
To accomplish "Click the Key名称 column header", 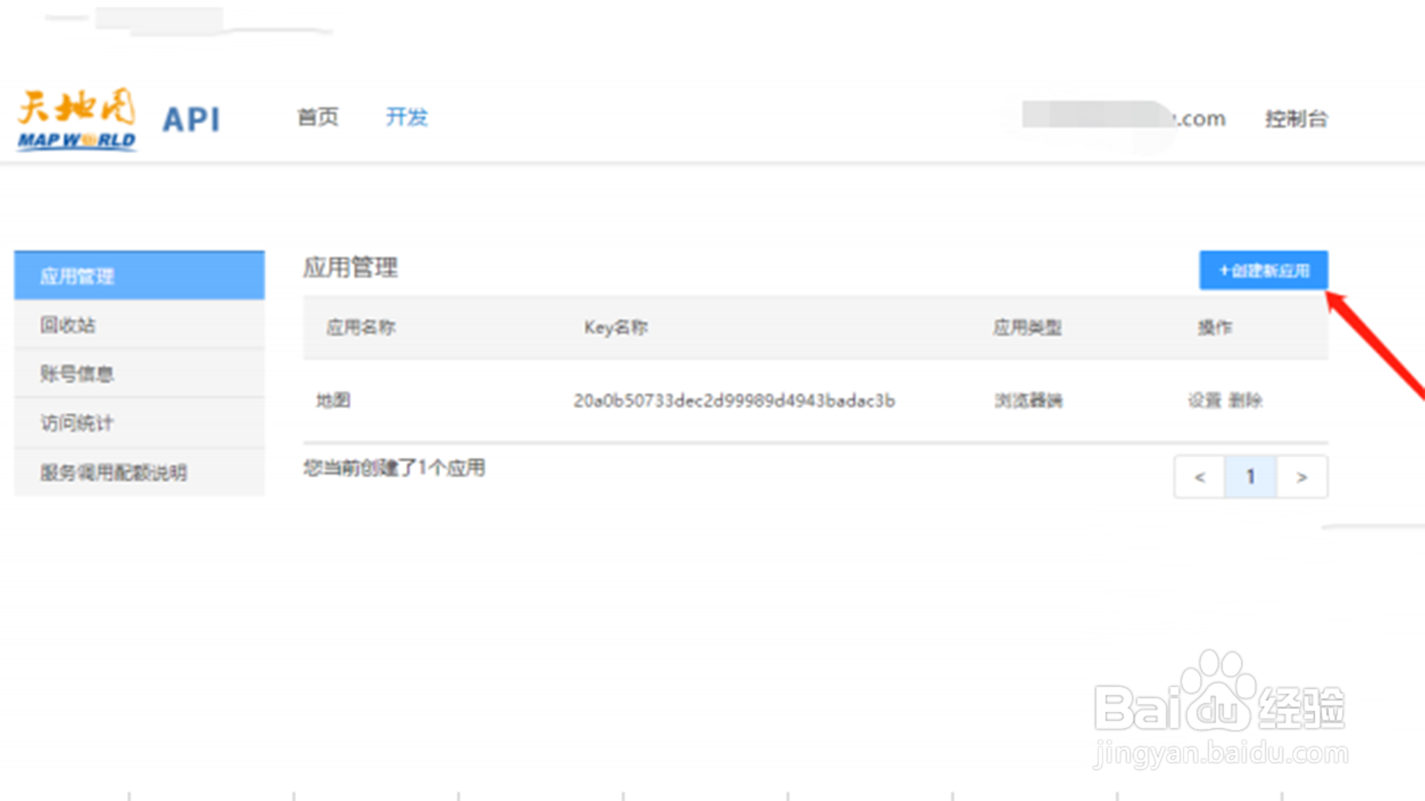I will (x=615, y=327).
